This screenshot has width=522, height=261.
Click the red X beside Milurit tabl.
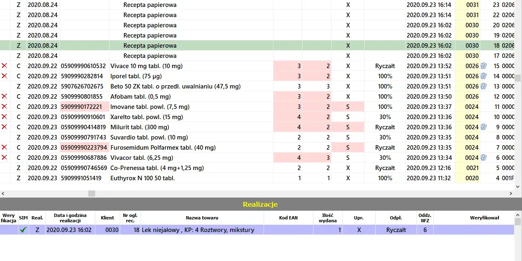tap(4, 127)
